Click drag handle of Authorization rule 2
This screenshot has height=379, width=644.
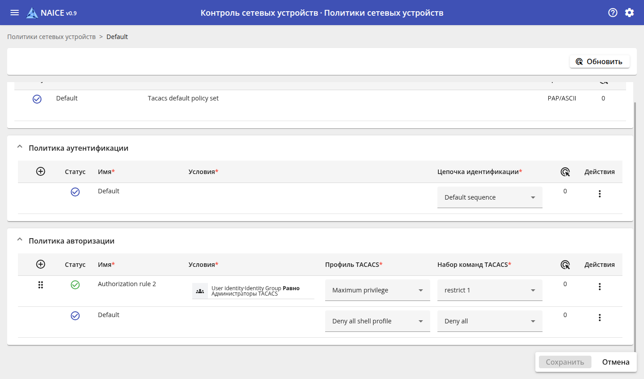[x=40, y=285]
